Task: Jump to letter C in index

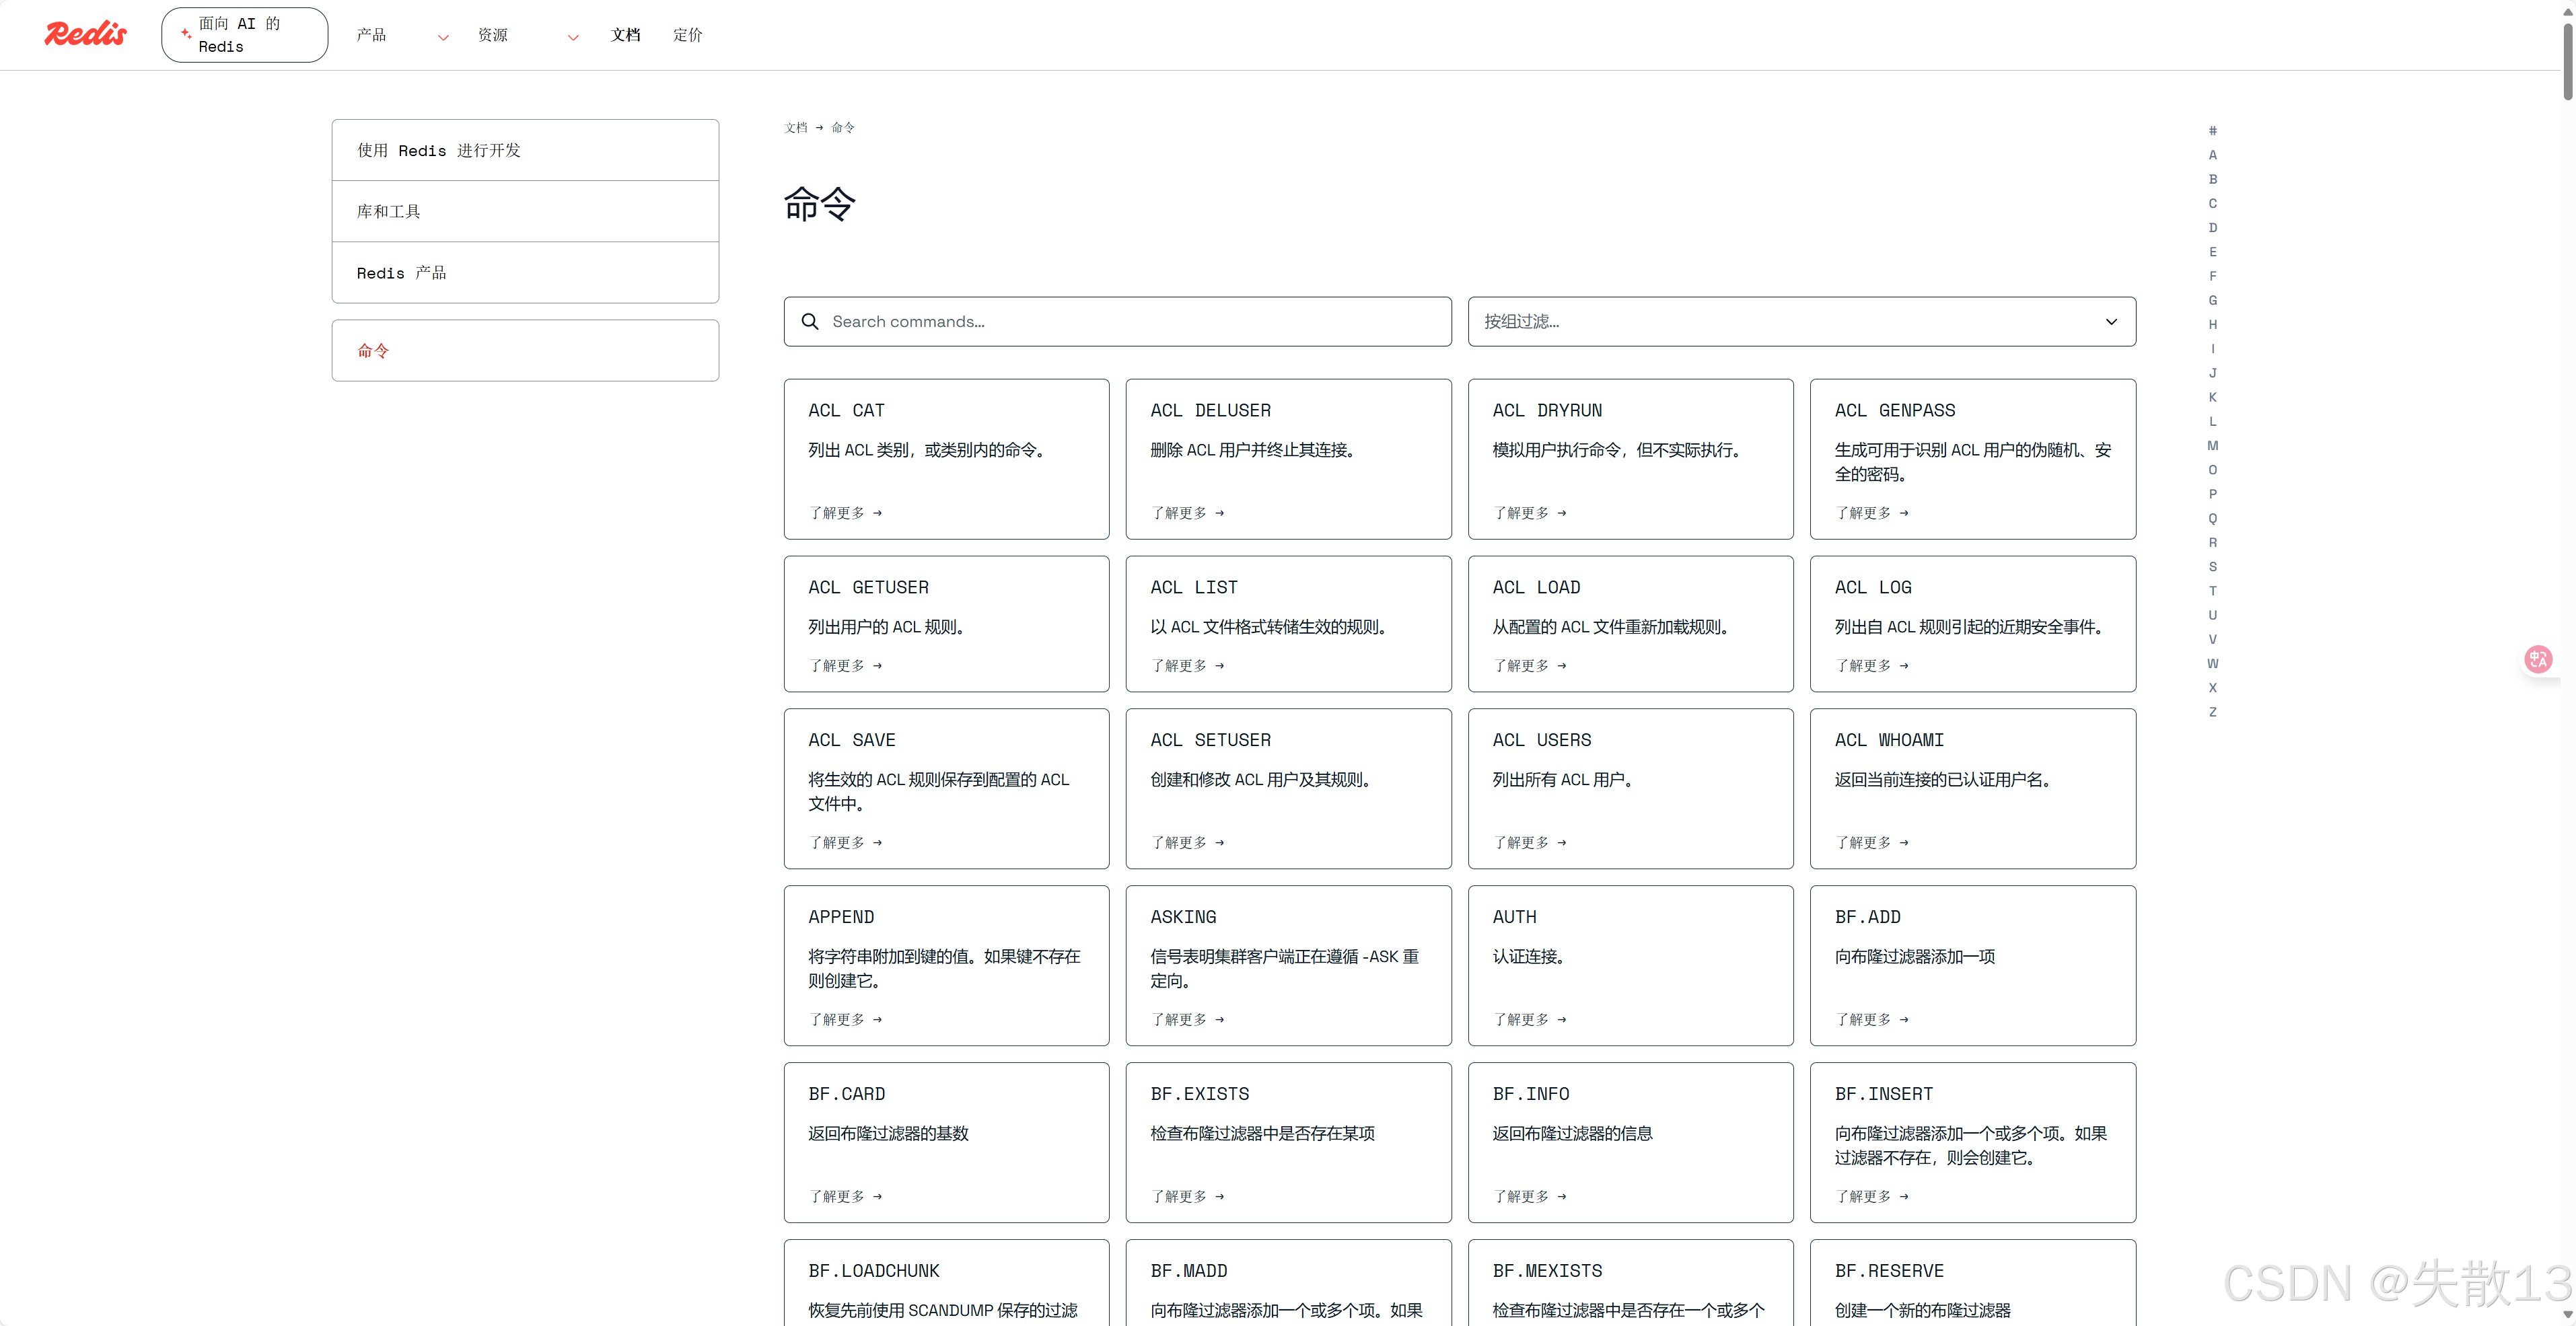Action: [x=2212, y=204]
